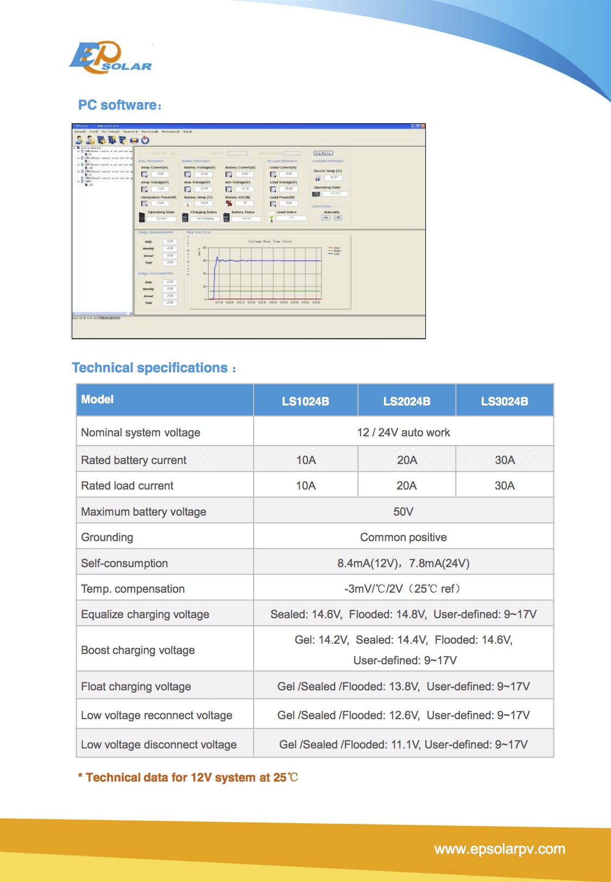The image size is (611, 882).
Task: Click the Device ID input field
Action: [x=237, y=153]
